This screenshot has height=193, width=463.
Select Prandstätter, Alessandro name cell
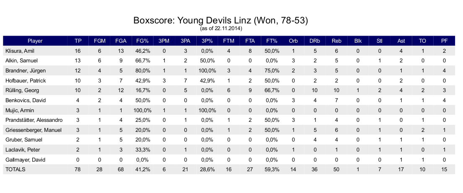coord(34,120)
